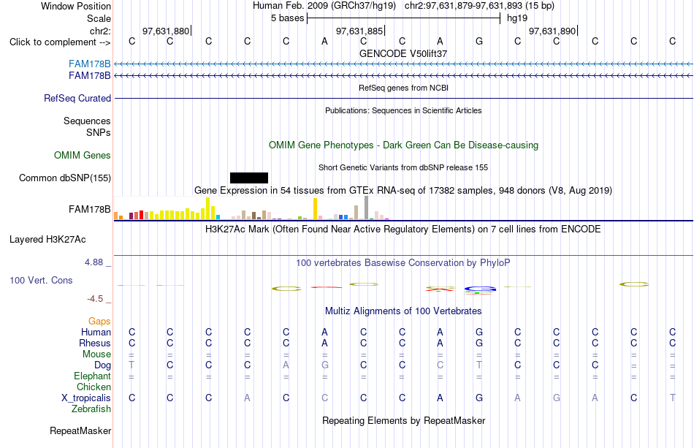Image resolution: width=694 pixels, height=448 pixels.
Task: Click the G base under 97,631,890 in X_tropicalis
Action: 557,398
